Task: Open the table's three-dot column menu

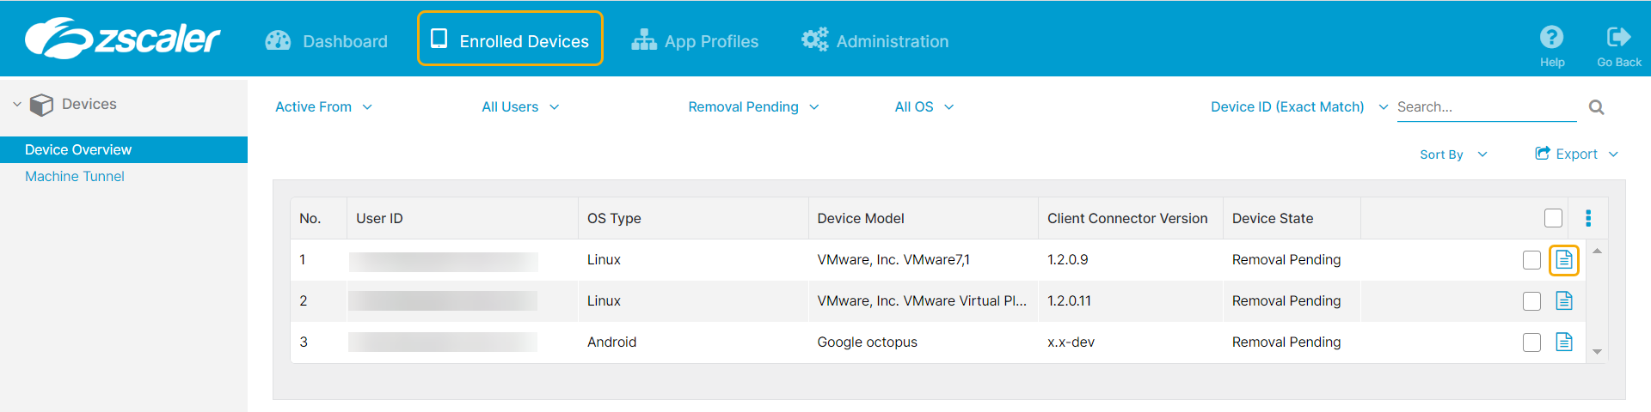Action: [x=1587, y=218]
